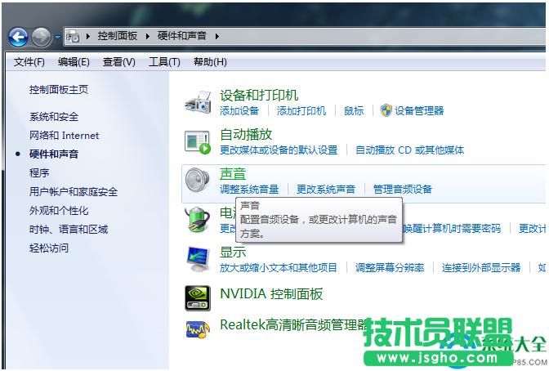Viewport: 549px width, 371px height.
Task: Open the AutoPlay icon
Action: point(198,141)
